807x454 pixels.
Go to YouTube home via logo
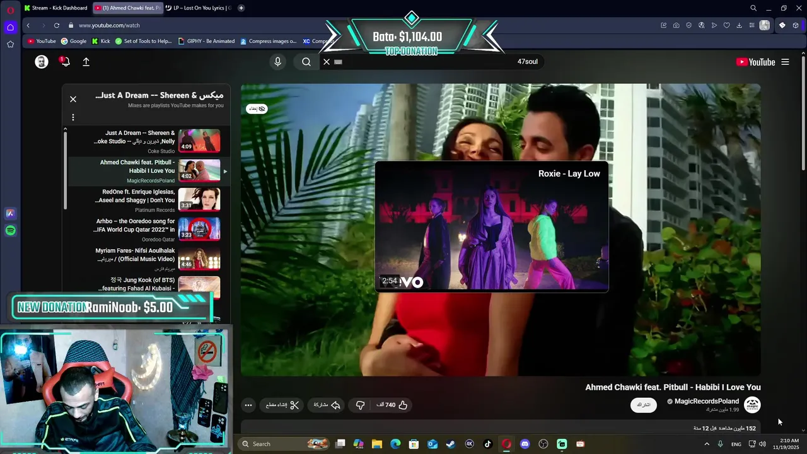(x=755, y=62)
